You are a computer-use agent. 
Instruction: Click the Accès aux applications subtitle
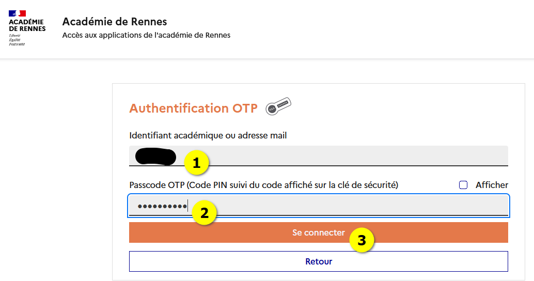point(146,36)
